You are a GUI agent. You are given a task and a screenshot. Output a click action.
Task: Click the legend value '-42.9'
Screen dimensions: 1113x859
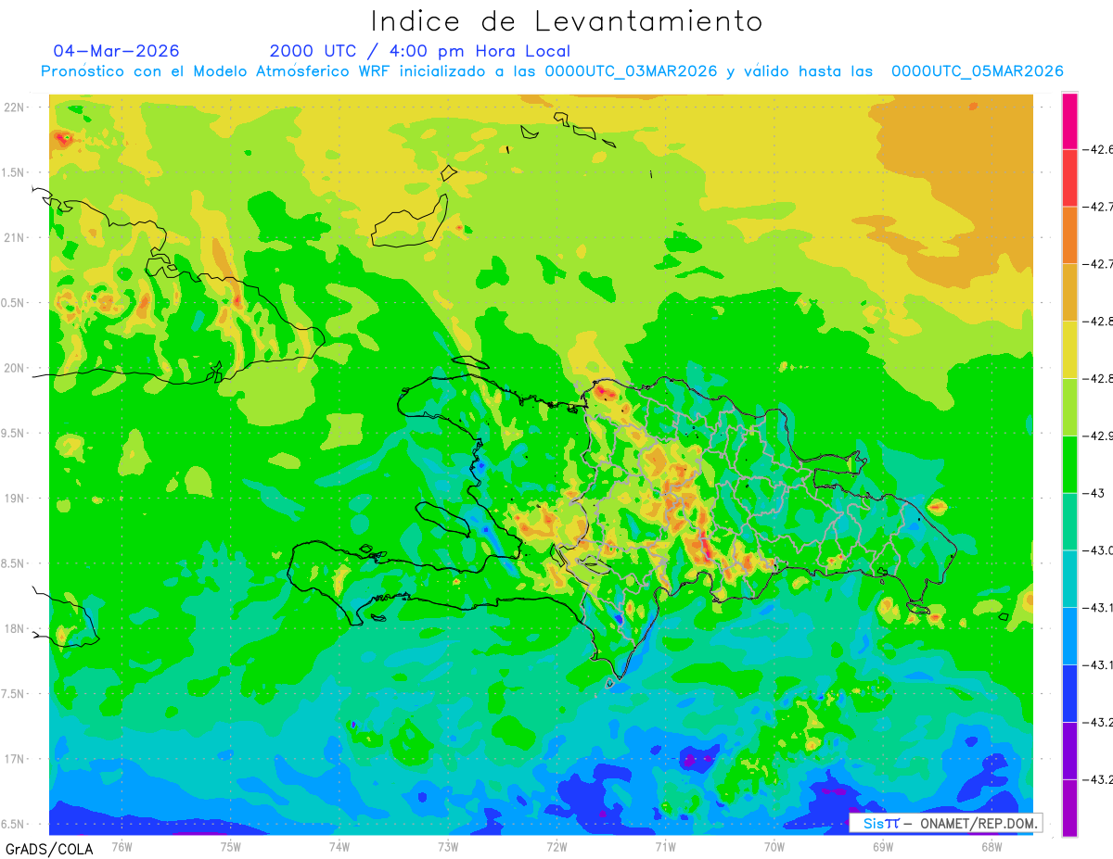point(1099,436)
